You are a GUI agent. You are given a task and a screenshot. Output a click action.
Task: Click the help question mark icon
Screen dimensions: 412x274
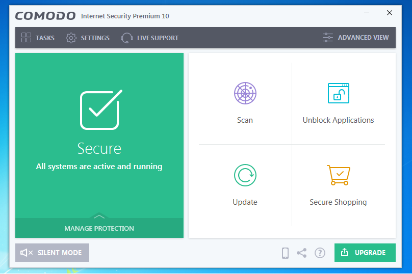point(320,253)
